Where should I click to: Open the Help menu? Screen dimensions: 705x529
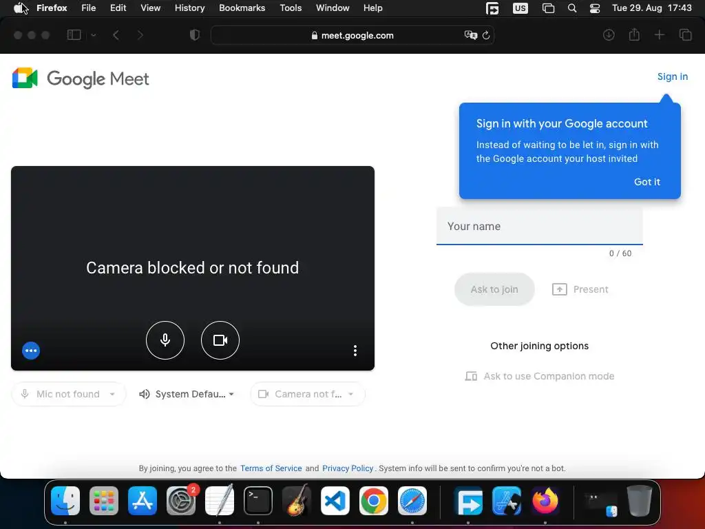[x=372, y=8]
